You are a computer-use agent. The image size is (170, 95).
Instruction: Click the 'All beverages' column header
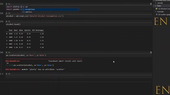[x=38, y=30]
